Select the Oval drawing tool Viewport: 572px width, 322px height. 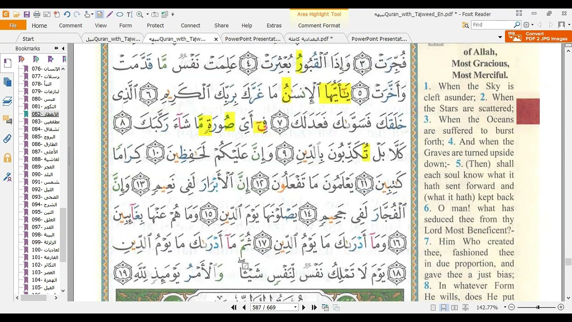pyautogui.click(x=120, y=14)
